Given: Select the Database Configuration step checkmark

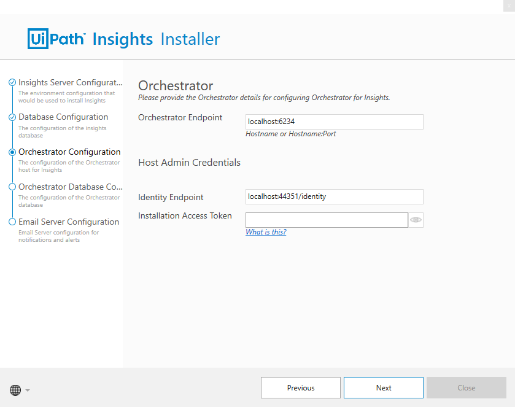Looking at the screenshot, I should tap(12, 117).
